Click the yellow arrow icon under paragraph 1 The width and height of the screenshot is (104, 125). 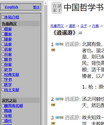tap(53, 50)
